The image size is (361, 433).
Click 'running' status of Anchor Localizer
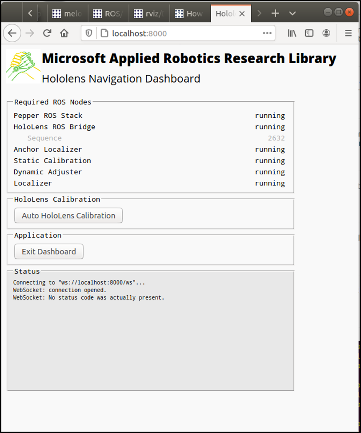(x=270, y=150)
